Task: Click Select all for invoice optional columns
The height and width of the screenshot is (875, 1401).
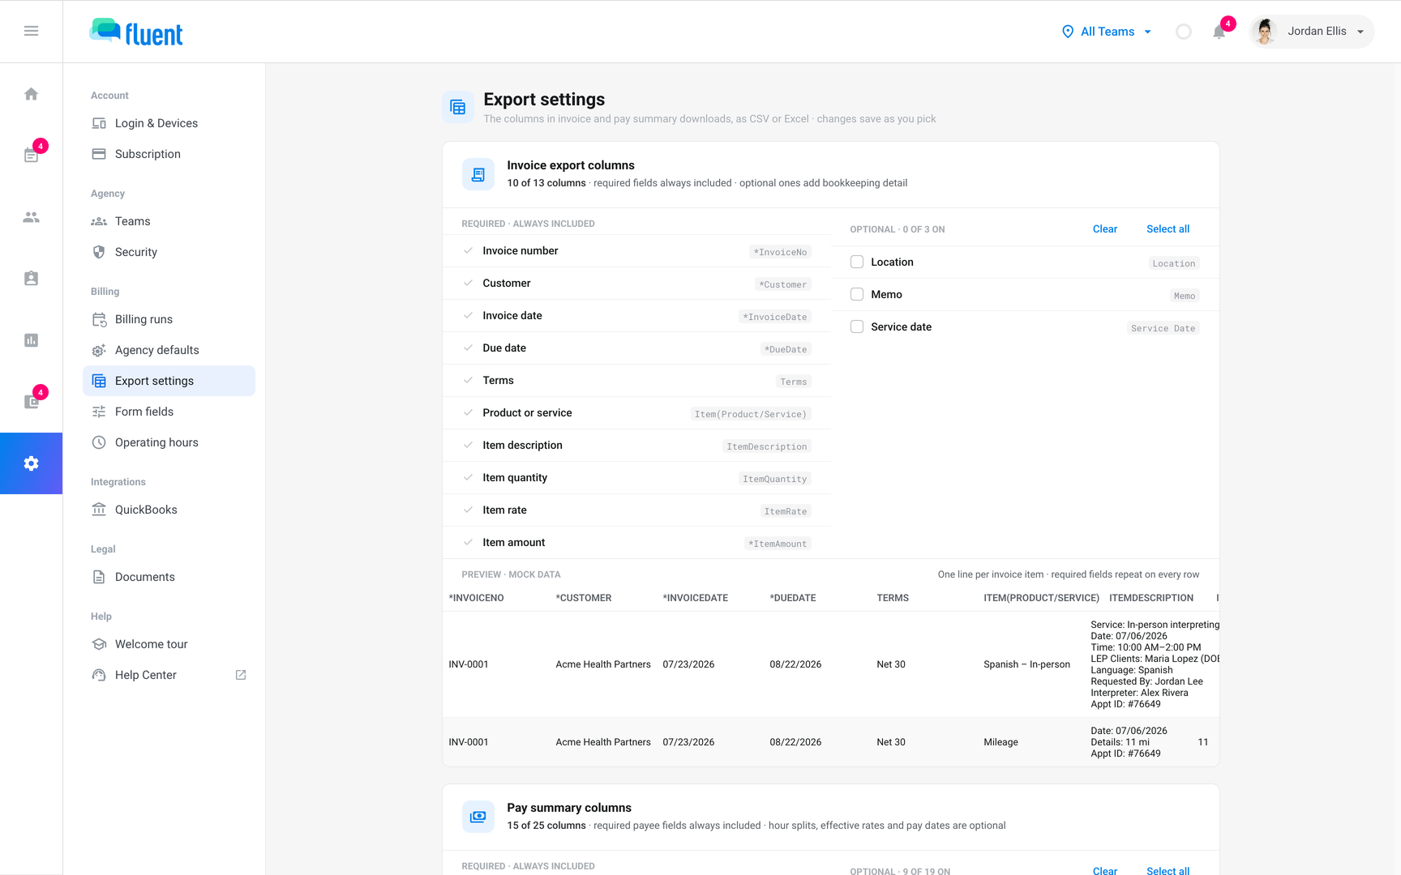Action: coord(1167,229)
